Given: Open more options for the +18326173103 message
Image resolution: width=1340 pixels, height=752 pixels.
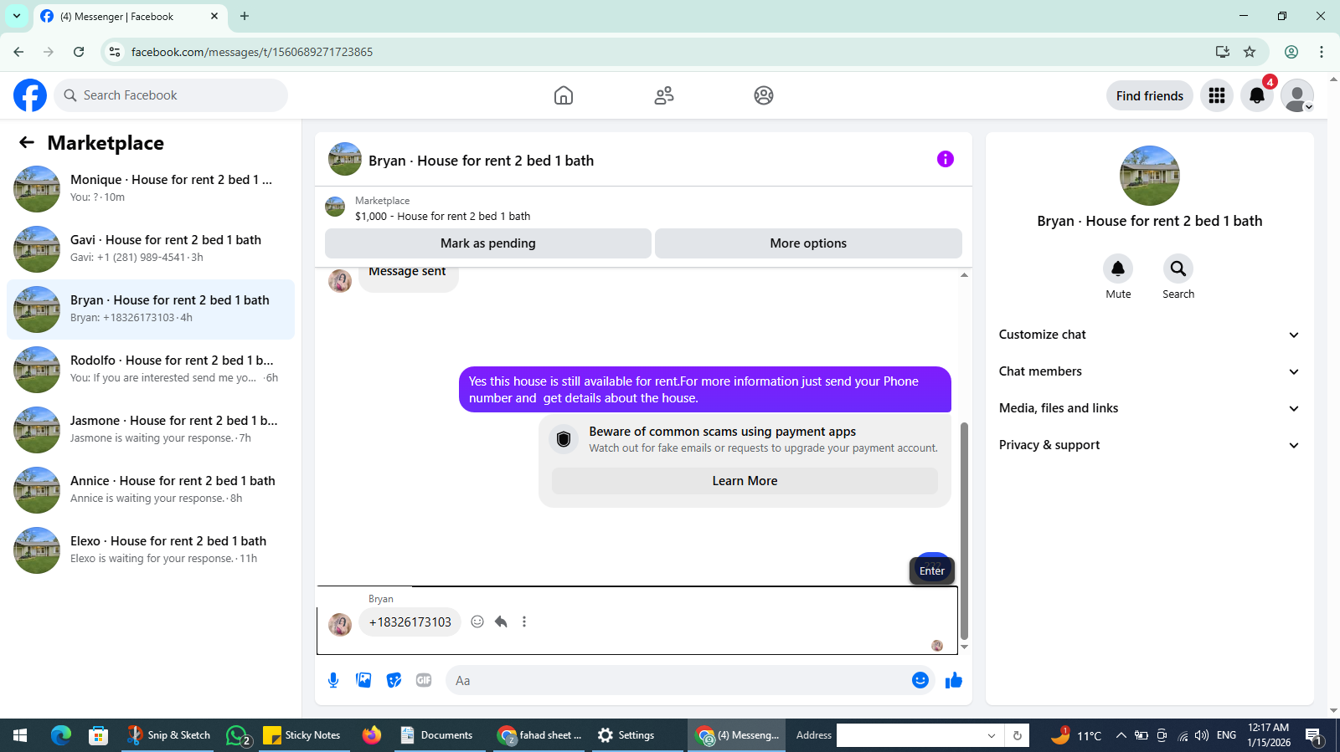Looking at the screenshot, I should click(524, 622).
